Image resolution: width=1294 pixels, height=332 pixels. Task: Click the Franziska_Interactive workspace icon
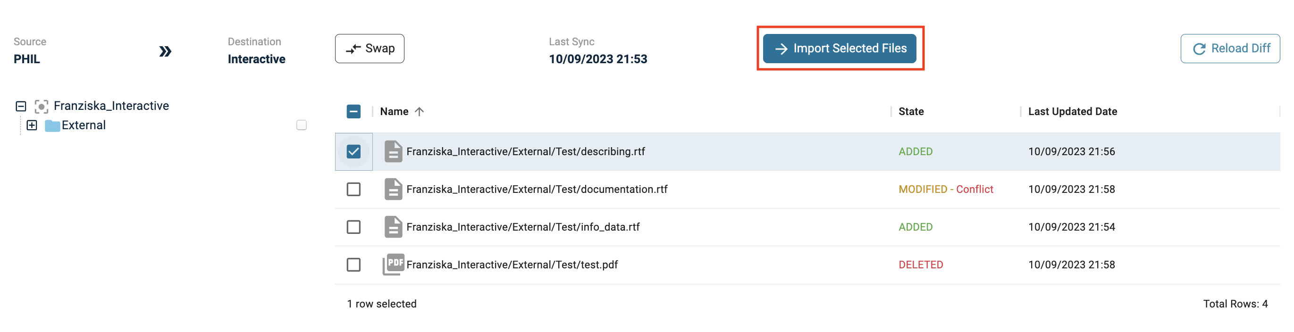pos(41,106)
